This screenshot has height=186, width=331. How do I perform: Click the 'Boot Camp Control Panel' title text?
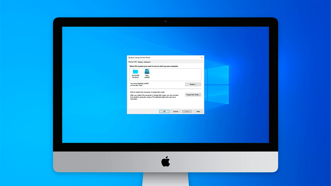tap(140, 57)
